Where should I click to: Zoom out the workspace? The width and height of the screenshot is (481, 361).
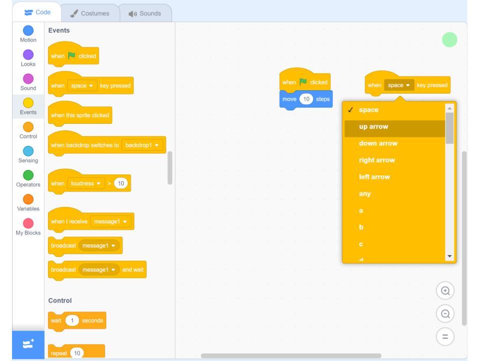tap(445, 314)
